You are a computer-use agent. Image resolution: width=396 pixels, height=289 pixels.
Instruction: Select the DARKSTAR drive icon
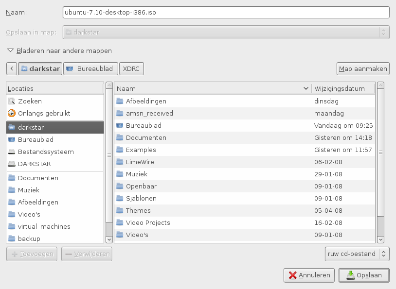click(12, 164)
